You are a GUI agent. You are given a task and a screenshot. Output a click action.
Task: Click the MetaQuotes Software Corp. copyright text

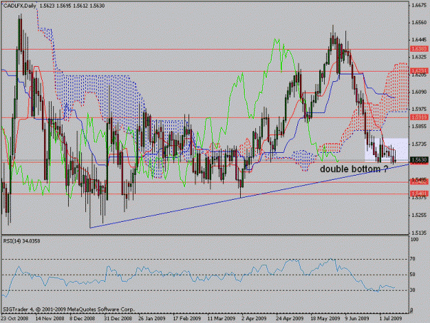pos(68,309)
